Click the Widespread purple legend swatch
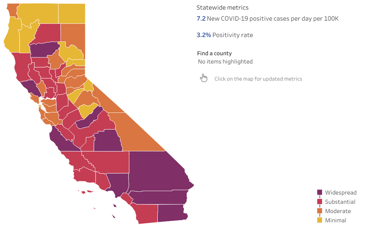 pyautogui.click(x=320, y=192)
